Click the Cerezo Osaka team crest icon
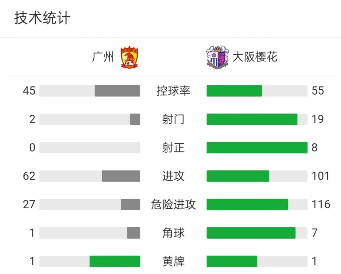This screenshot has height=274, width=341. click(217, 57)
